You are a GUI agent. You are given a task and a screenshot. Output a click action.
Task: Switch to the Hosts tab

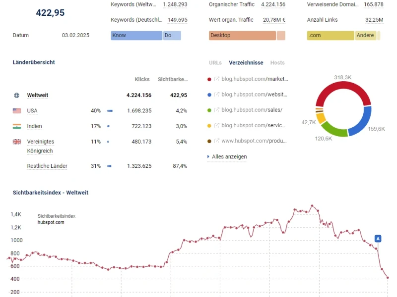[x=277, y=63]
